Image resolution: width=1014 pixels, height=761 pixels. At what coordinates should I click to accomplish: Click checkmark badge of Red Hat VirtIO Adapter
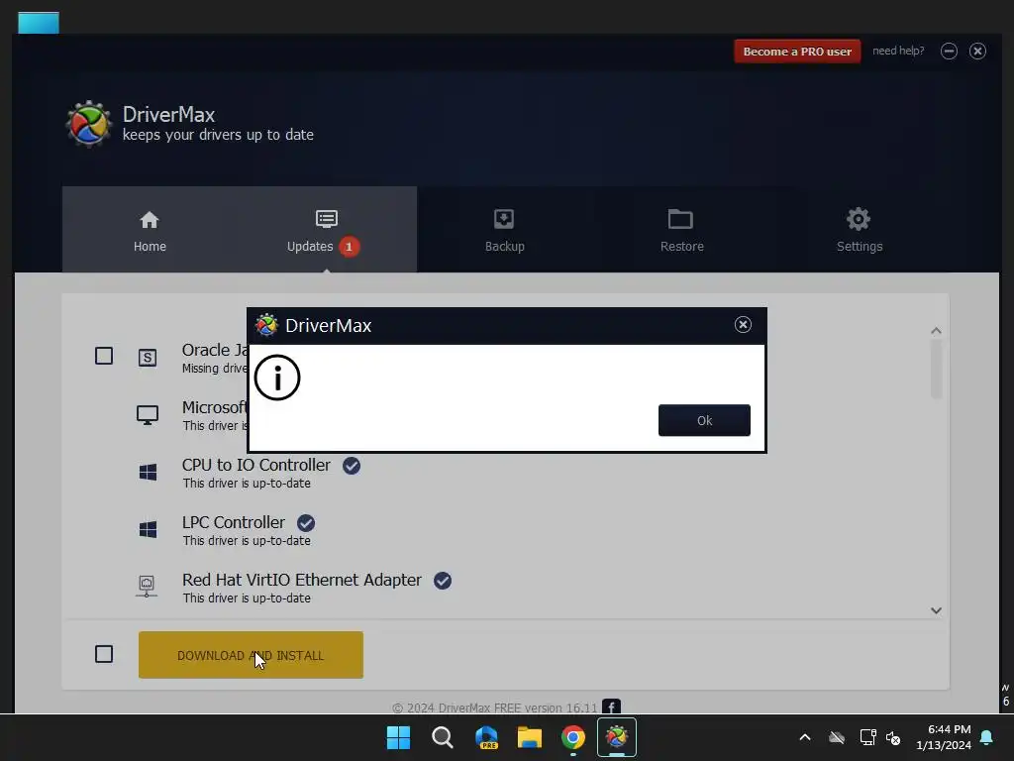point(443,581)
